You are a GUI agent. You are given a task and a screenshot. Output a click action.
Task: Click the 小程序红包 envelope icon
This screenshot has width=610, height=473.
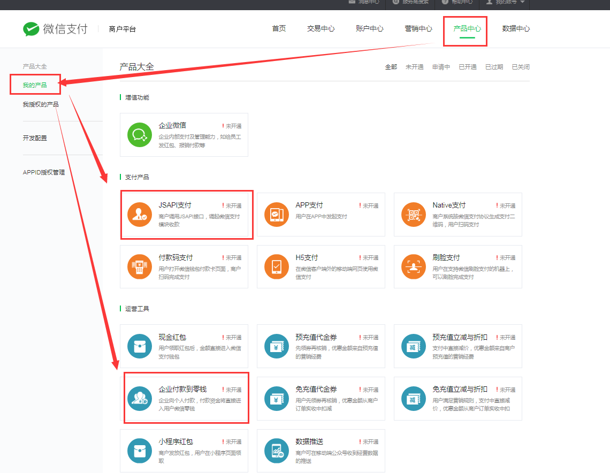140,451
